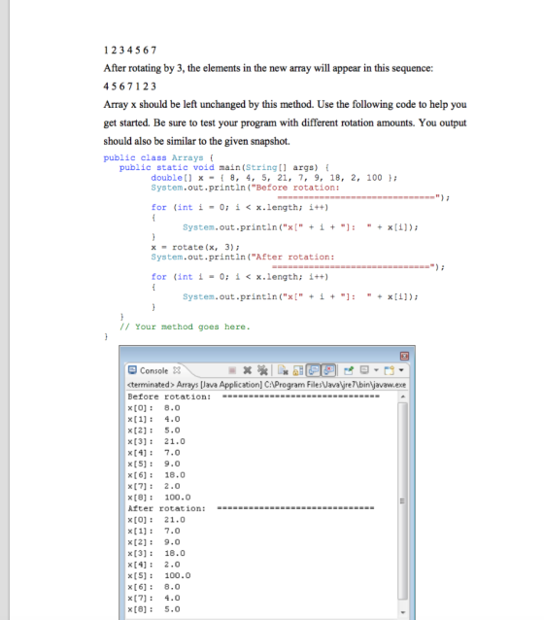Click Remove All Terminated Launches icon
The height and width of the screenshot is (620, 544).
[262, 370]
